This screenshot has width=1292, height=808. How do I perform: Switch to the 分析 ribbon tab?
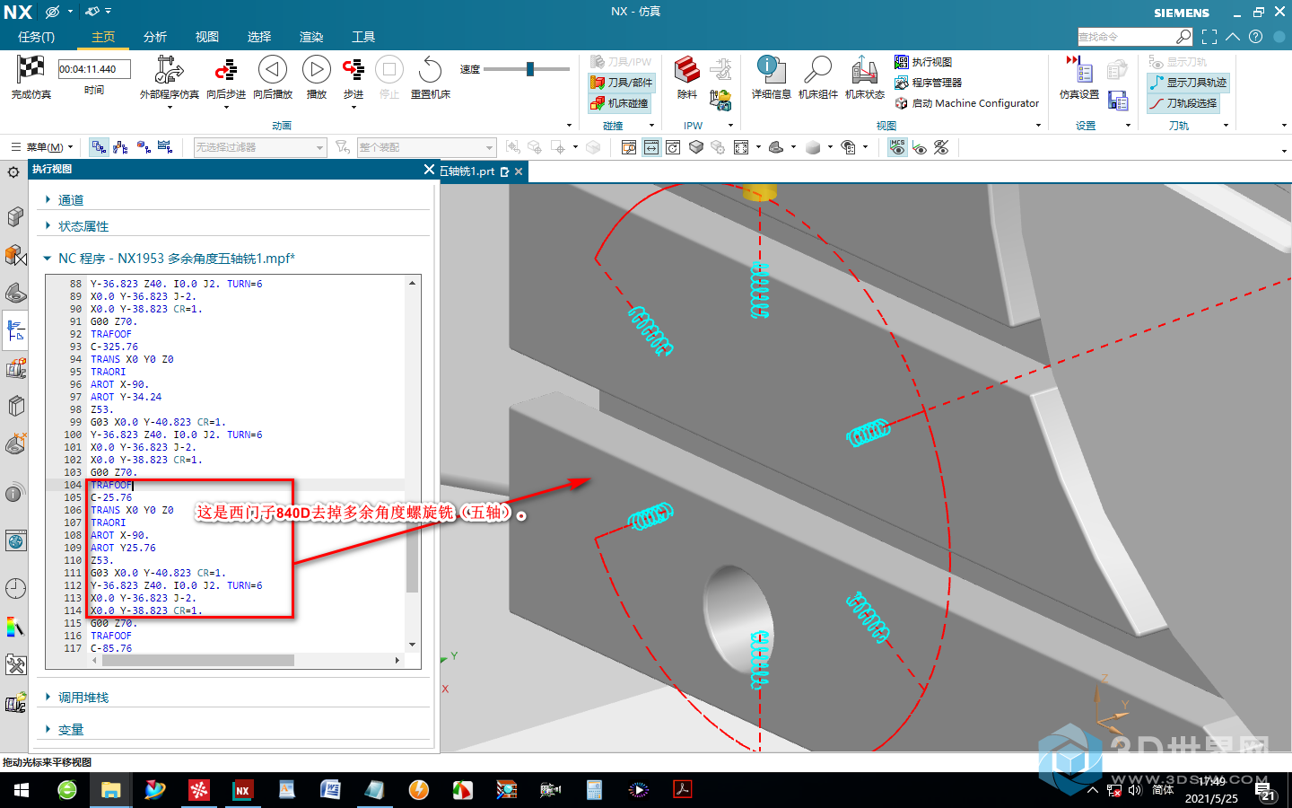[x=155, y=37]
